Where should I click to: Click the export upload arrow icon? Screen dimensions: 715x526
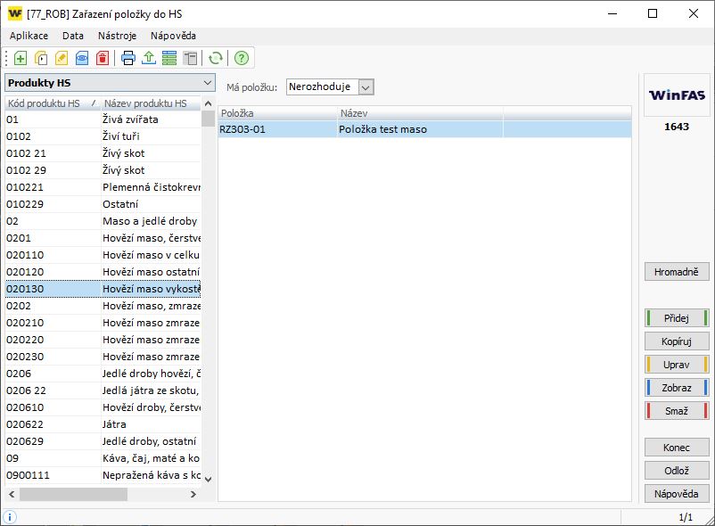(149, 58)
